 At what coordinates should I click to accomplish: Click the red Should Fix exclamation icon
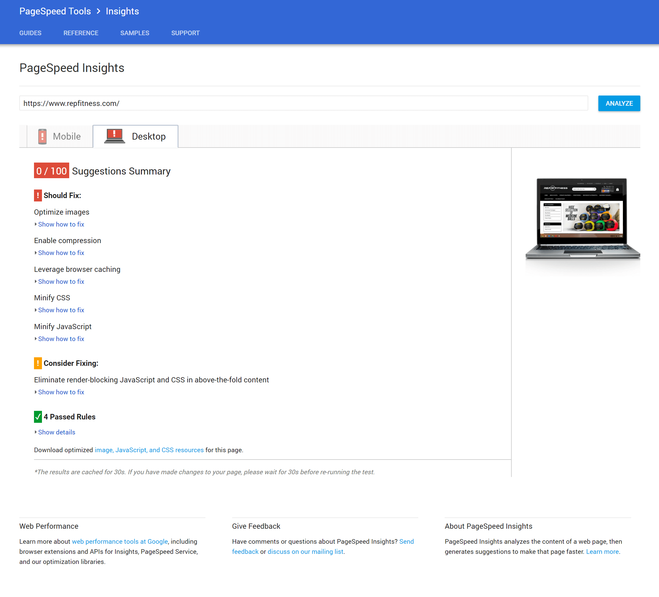tap(38, 195)
